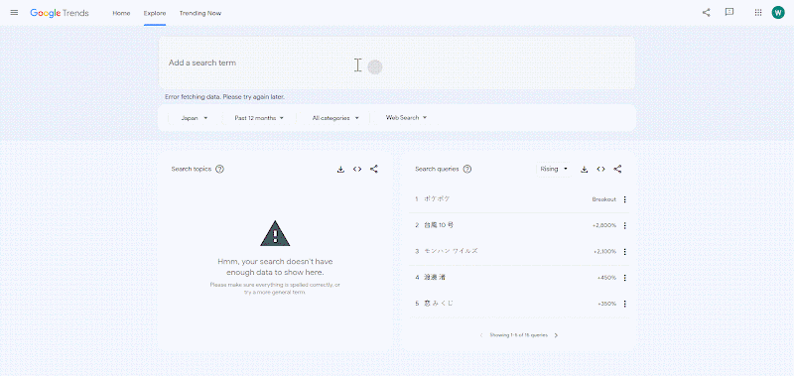The width and height of the screenshot is (794, 376).
Task: Click the not enough data message
Action: (275, 267)
